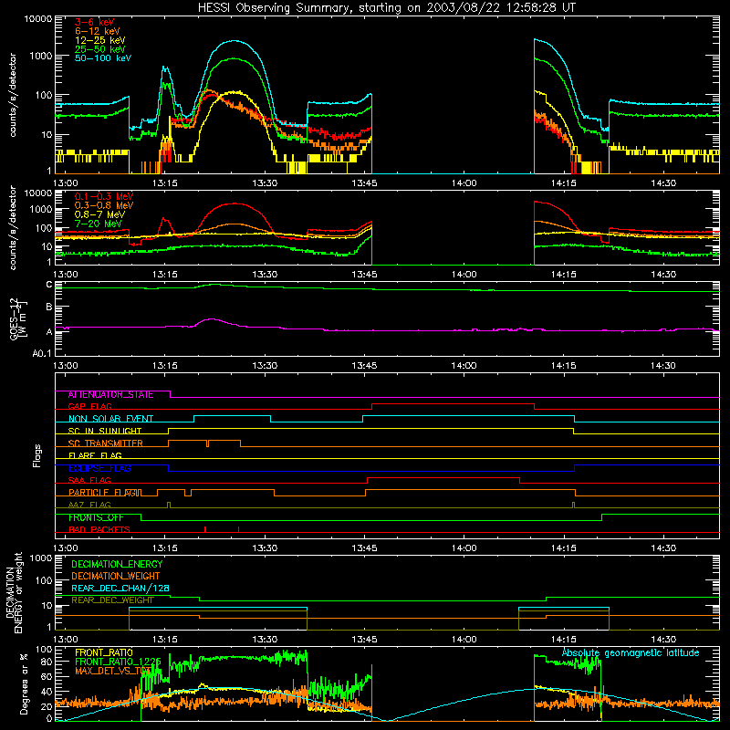Click the blue 'ECLIPSE_FLAG' label
Image resolution: width=730 pixels, height=730 pixels.
(x=99, y=468)
